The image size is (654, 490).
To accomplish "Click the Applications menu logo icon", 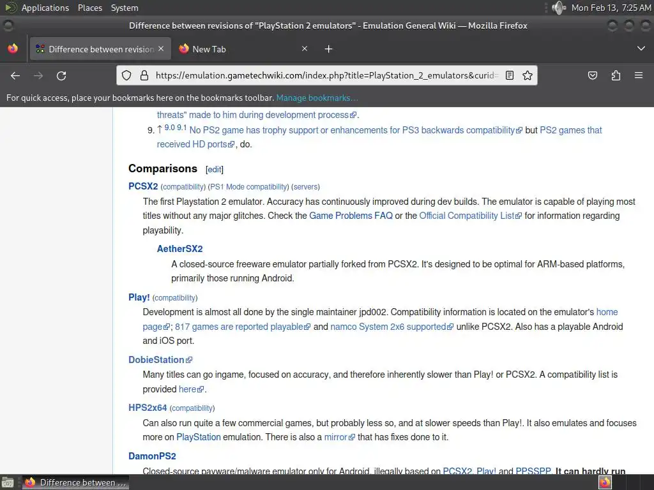I will click(x=11, y=8).
